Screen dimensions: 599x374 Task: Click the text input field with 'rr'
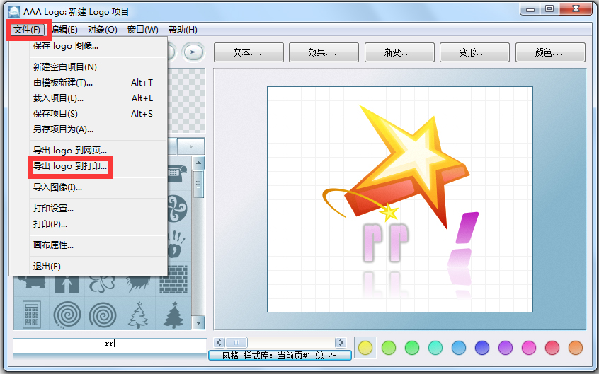pyautogui.click(x=110, y=344)
